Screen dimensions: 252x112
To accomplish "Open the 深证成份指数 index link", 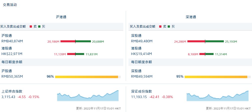I will pos(143,92).
